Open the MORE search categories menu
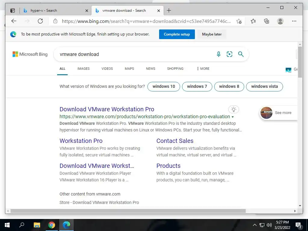The height and width of the screenshot is (231, 308). [x=203, y=69]
